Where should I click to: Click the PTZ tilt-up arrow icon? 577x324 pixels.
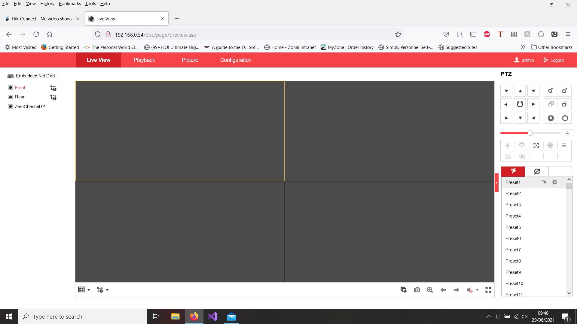[520, 91]
